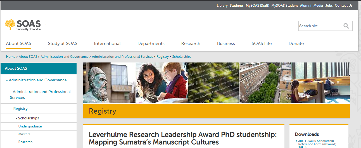Open Administration and Professional Services in sidebar
This screenshot has width=361, height=148.
tap(40, 94)
